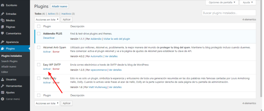Click Ver detalles for Easy WP SMTP
This screenshot has width=264, height=111.
[x=115, y=70]
